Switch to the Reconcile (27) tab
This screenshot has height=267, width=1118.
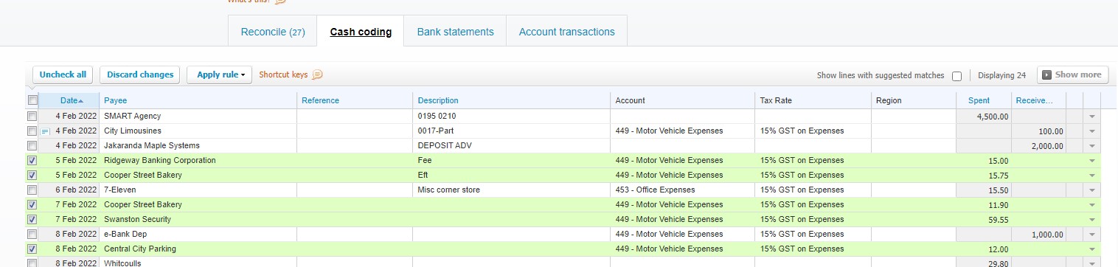[273, 32]
